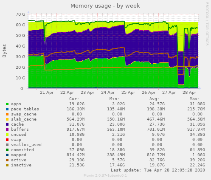
Task: Click the inactive olive legend swatch
Action: pos(7,165)
